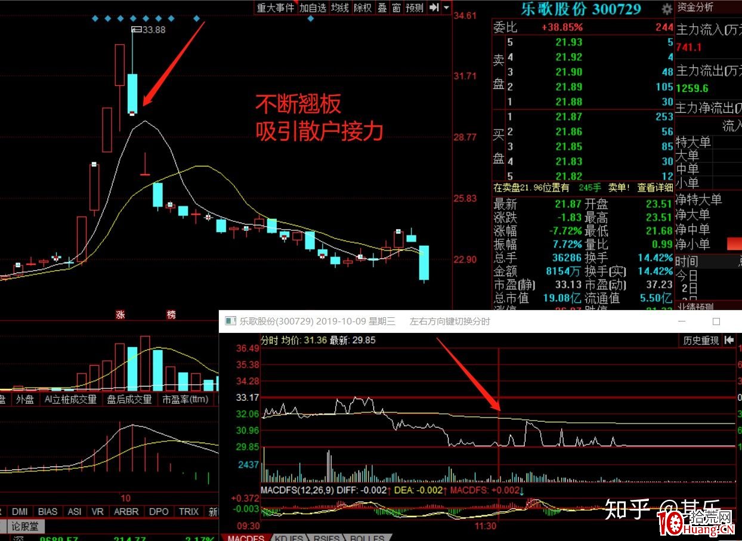742x541 pixels.
Task: Minimize the intraday popup window
Action: [x=682, y=321]
